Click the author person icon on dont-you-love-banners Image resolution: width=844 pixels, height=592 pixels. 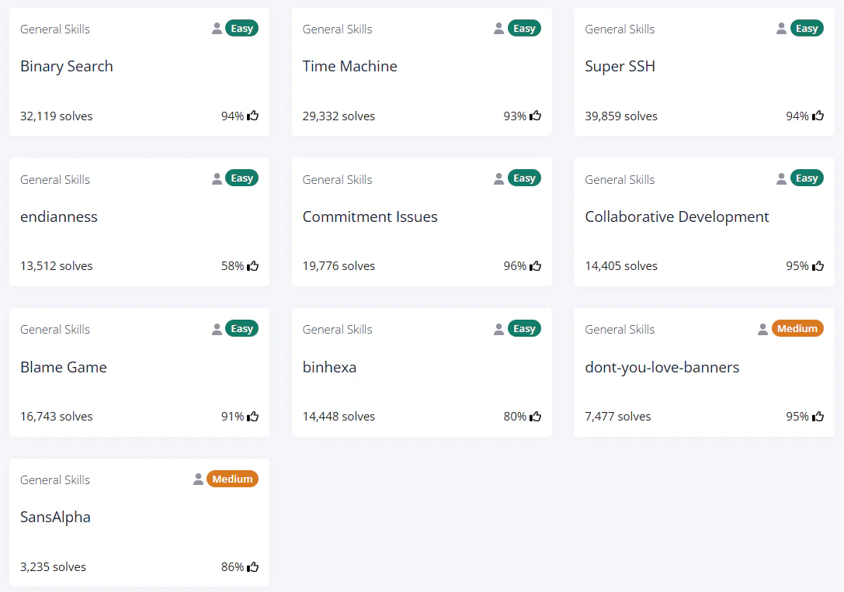click(x=762, y=329)
